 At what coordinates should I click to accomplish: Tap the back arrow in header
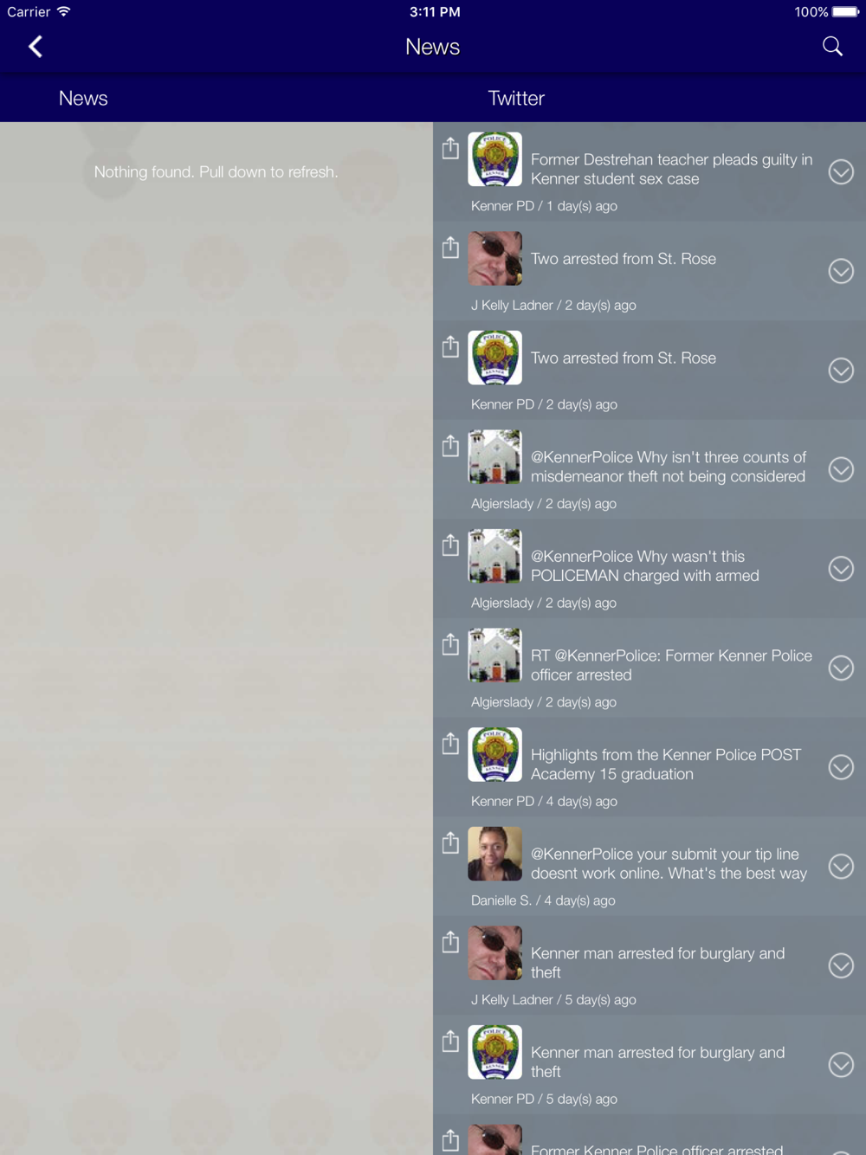pos(36,47)
